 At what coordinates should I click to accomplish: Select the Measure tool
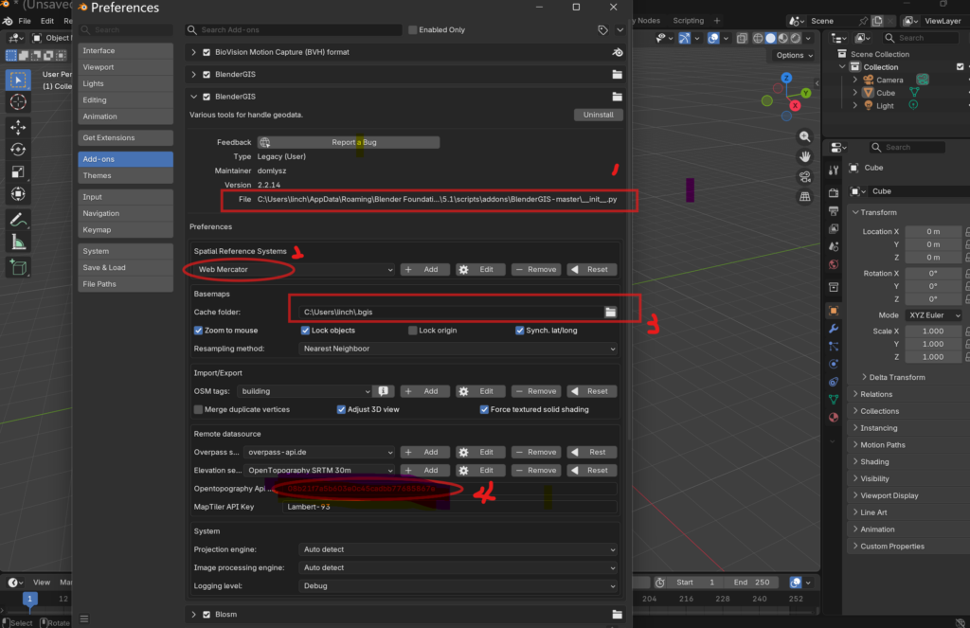point(18,242)
